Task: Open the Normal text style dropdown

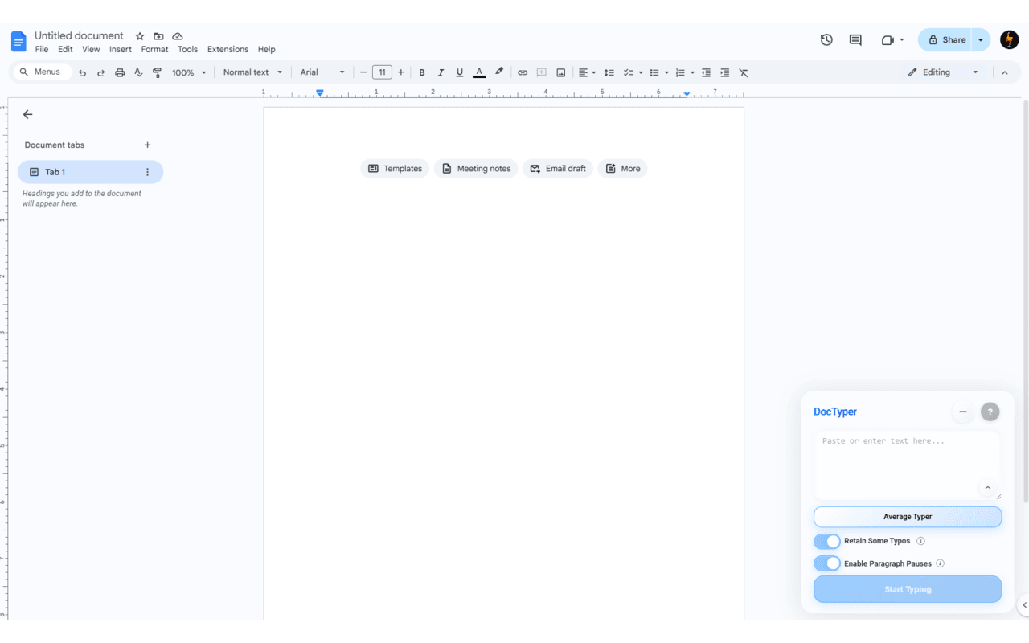Action: [252, 72]
